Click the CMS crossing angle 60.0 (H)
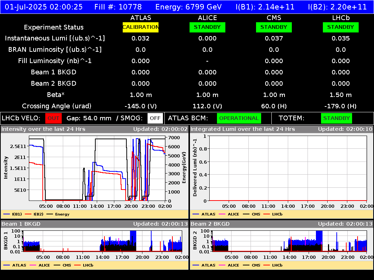The image size is (374, 280). point(274,106)
